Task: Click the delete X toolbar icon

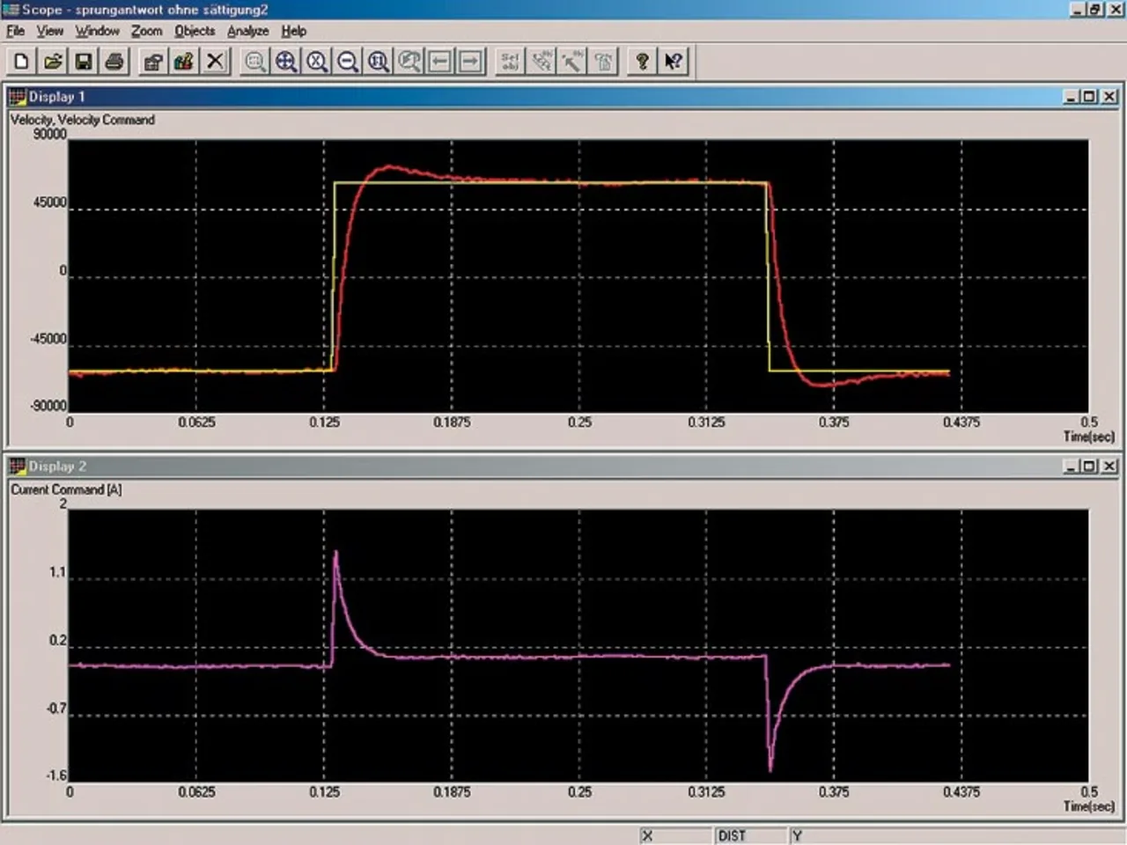Action: [215, 61]
